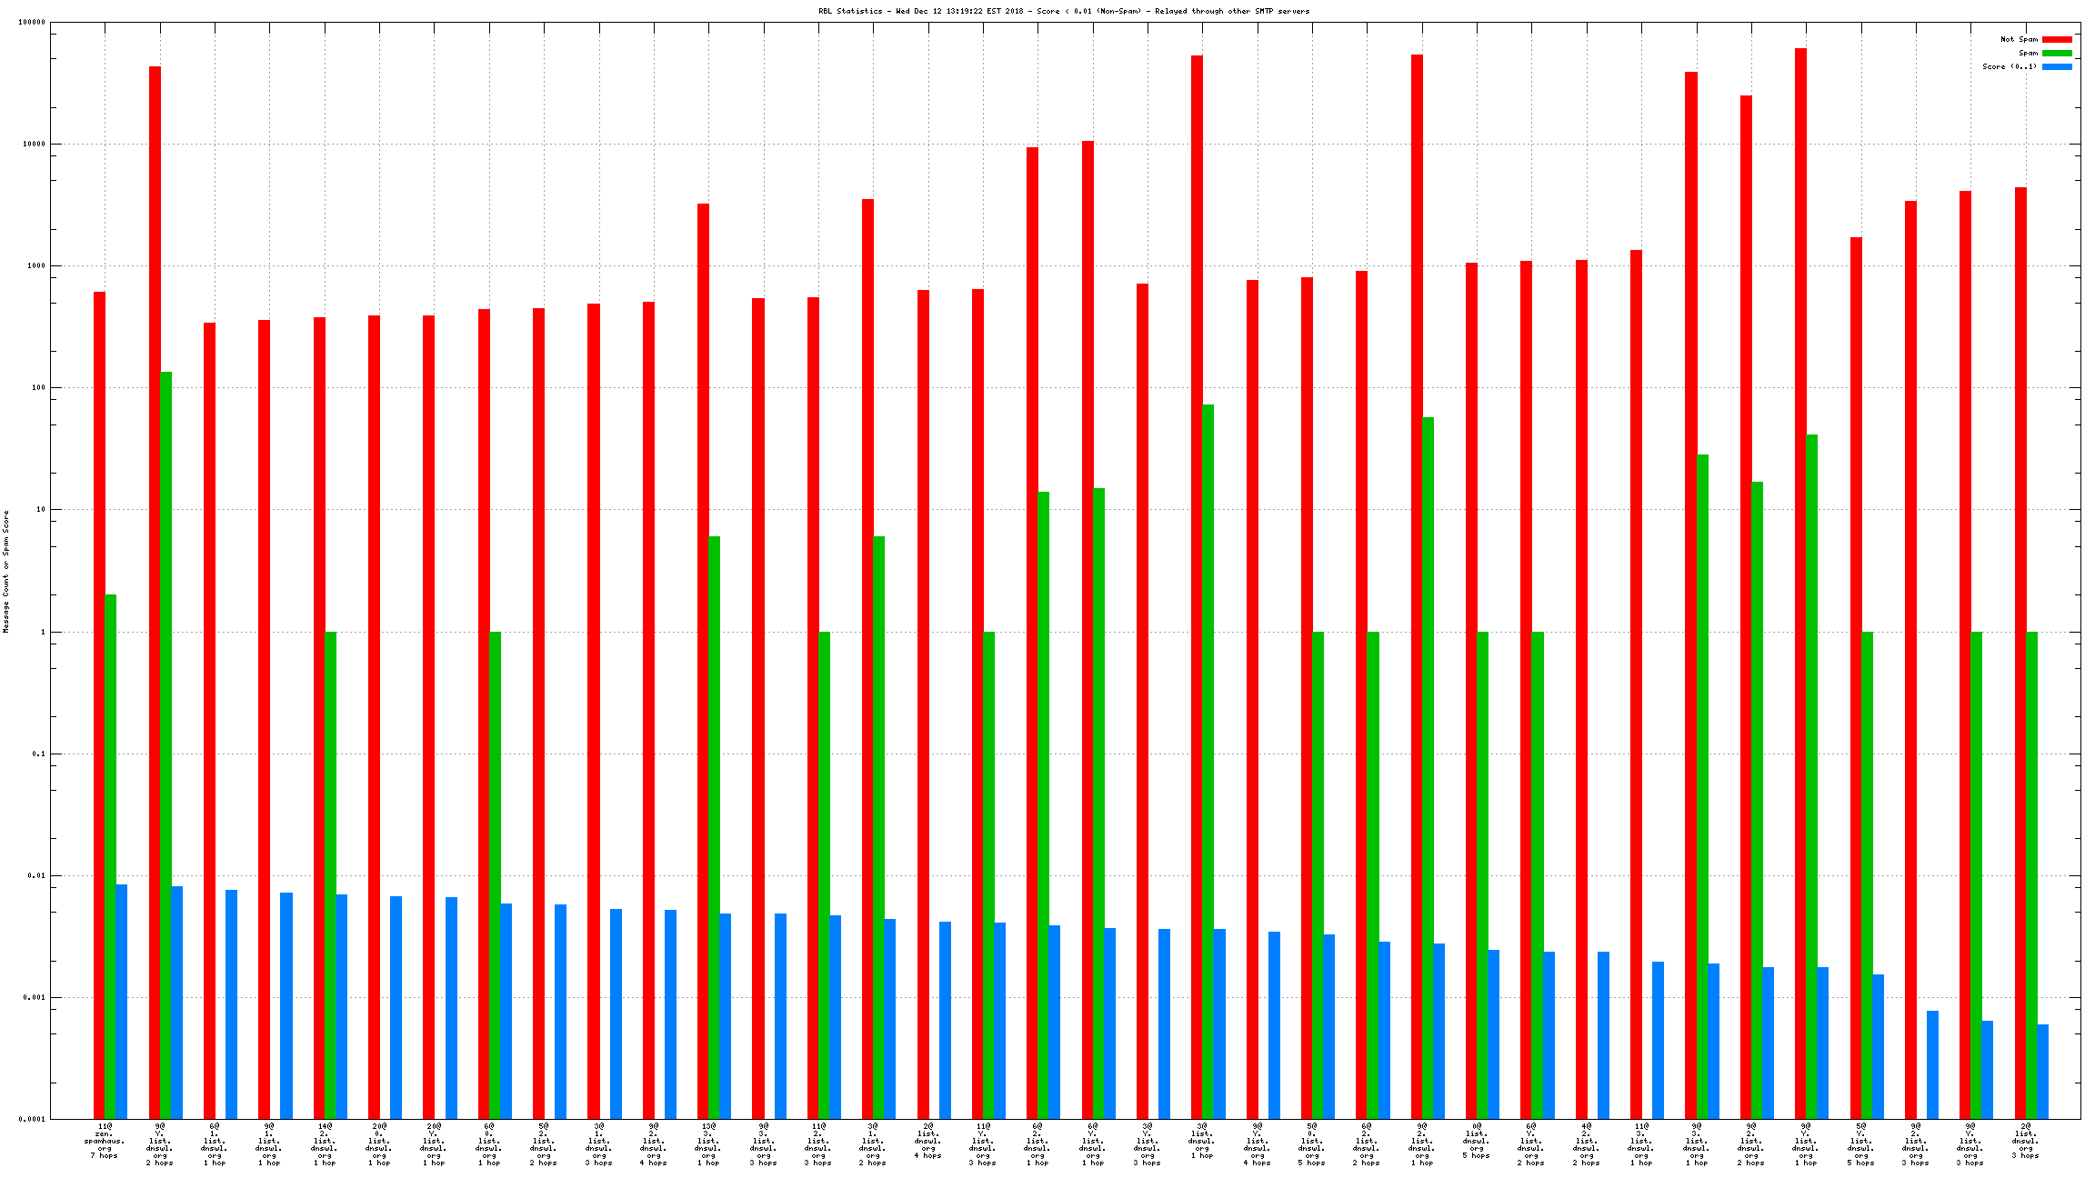This screenshot has height=1178, width=2095.
Task: Click the 100000 y-axis tick label
Action: [31, 23]
